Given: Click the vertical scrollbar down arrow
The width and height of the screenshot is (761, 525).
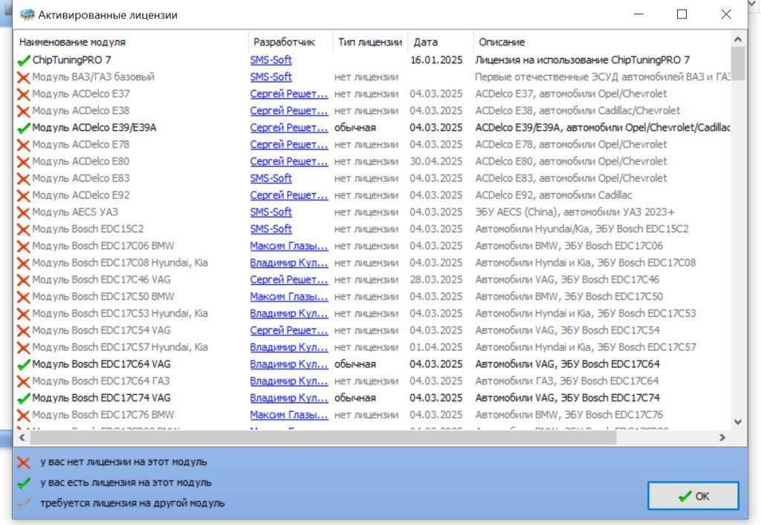Looking at the screenshot, I should click(x=738, y=422).
